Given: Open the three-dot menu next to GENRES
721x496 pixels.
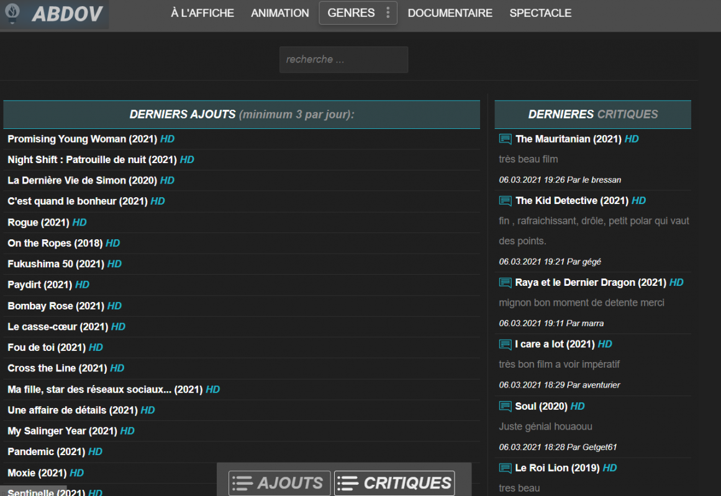Looking at the screenshot, I should [x=388, y=13].
